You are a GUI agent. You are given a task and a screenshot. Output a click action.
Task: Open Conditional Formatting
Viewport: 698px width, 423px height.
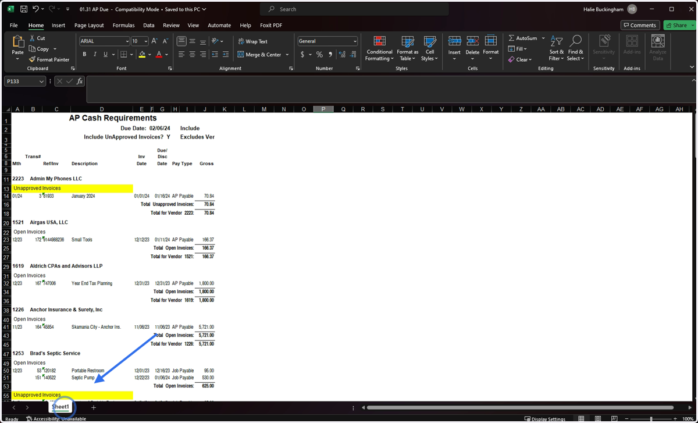tap(379, 48)
